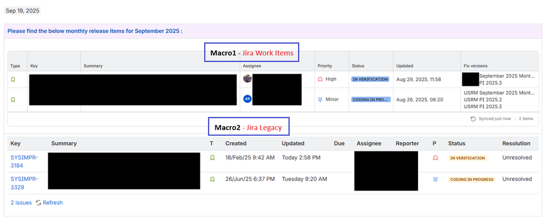
Task: Click the Aug 29, 2025, 11:58 updated cell
Action: pos(419,79)
